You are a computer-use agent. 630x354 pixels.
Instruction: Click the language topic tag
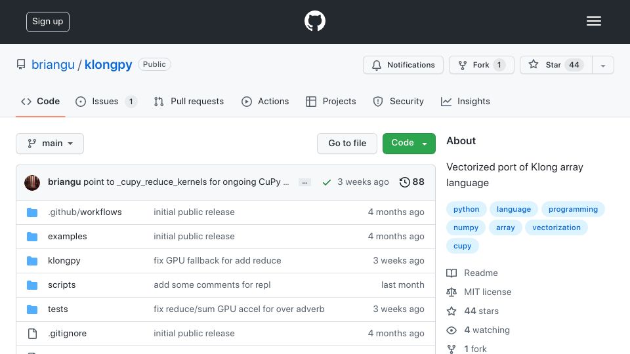click(513, 209)
